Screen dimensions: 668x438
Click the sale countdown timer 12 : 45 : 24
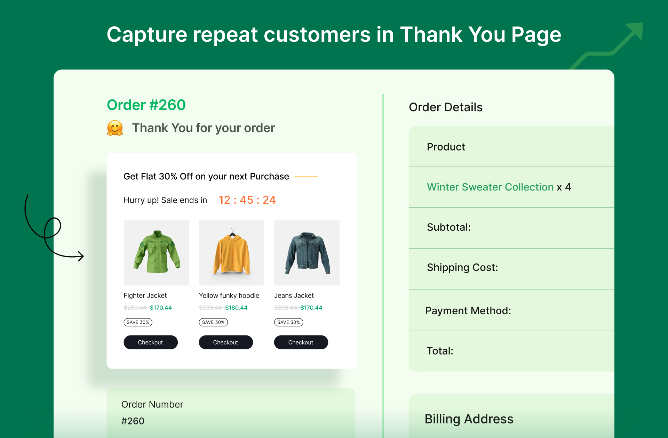[x=247, y=200]
